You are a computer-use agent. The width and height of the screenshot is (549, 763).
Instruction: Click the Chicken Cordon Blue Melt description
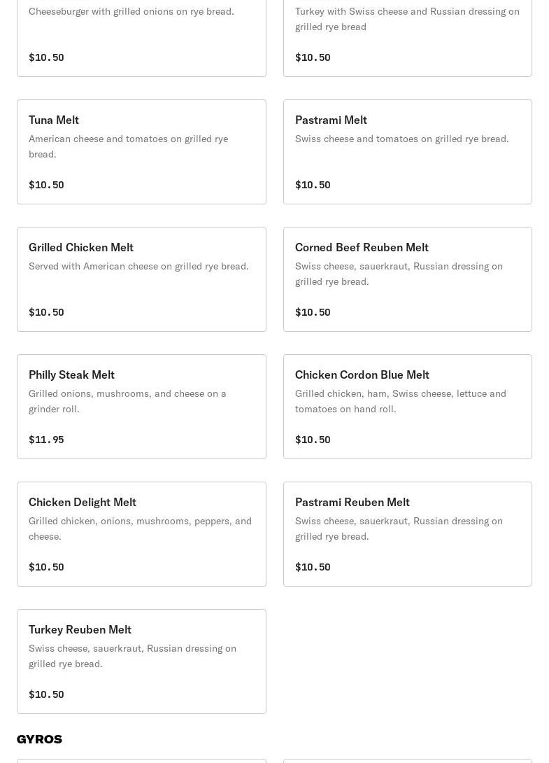(400, 401)
